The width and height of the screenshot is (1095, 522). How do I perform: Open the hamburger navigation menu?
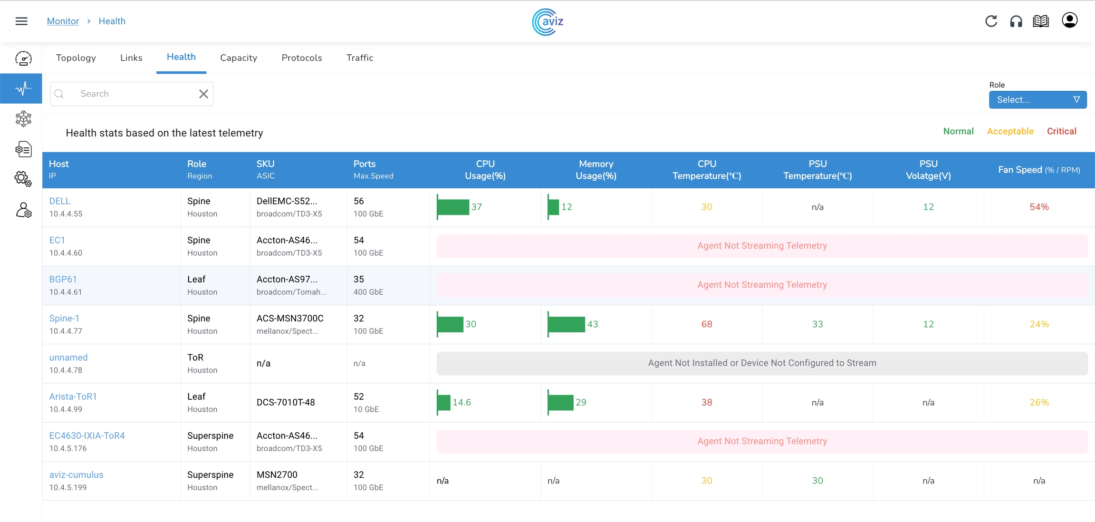tap(21, 21)
